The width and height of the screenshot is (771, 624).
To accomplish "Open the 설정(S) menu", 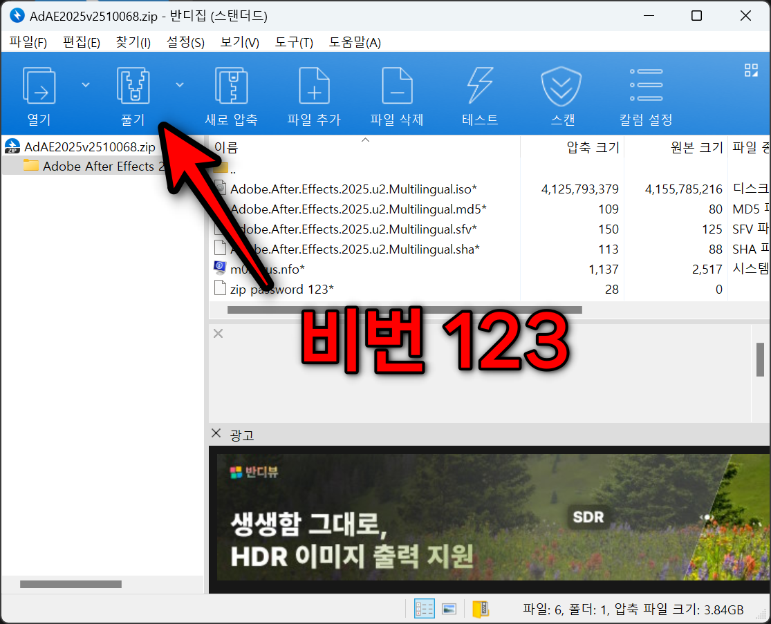I will tap(185, 43).
